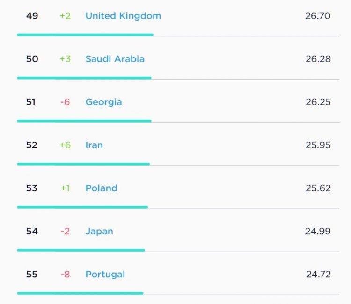
Task: Click the Portugal progress bar
Action: click(80, 293)
